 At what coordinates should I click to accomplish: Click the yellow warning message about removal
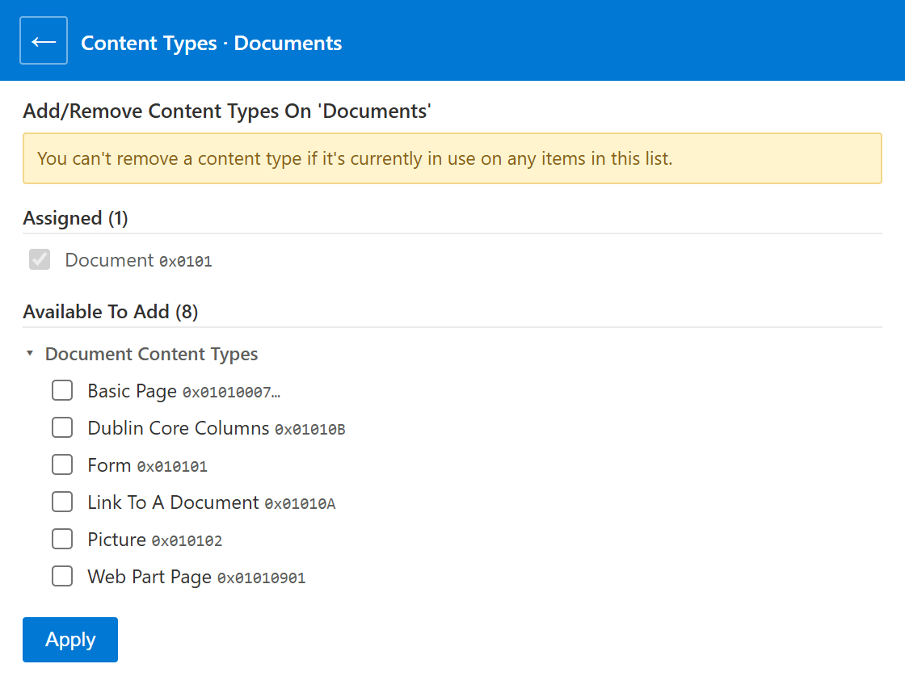click(x=452, y=158)
